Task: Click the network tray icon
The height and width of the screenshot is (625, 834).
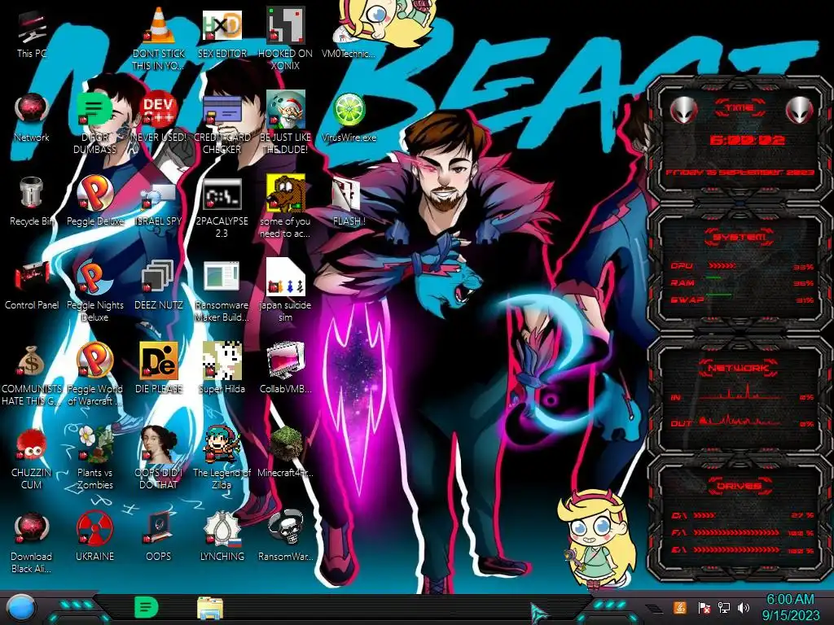Action: (724, 607)
